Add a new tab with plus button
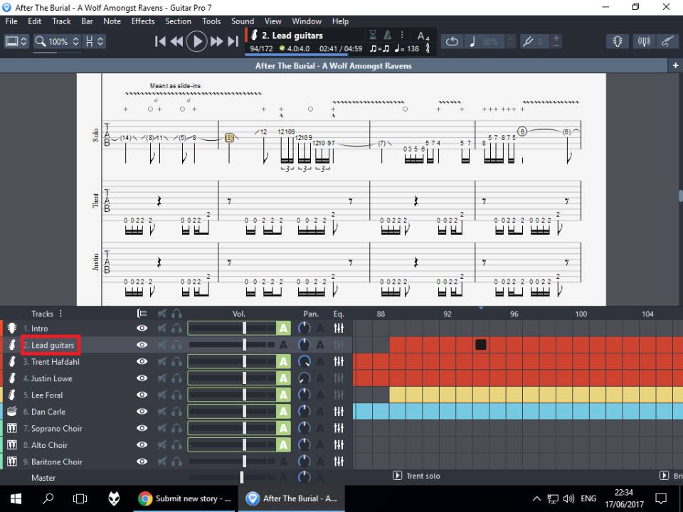This screenshot has height=512, width=683. coord(675,65)
